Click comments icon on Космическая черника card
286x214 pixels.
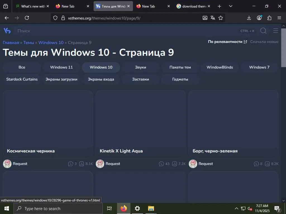[x=70, y=164]
